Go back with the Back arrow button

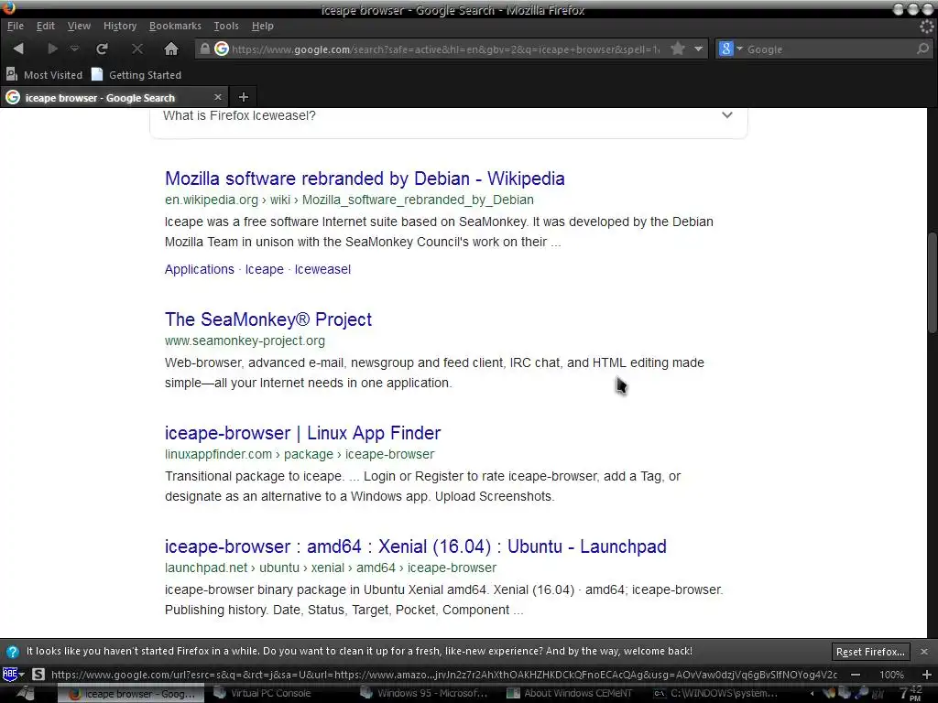pos(18,49)
